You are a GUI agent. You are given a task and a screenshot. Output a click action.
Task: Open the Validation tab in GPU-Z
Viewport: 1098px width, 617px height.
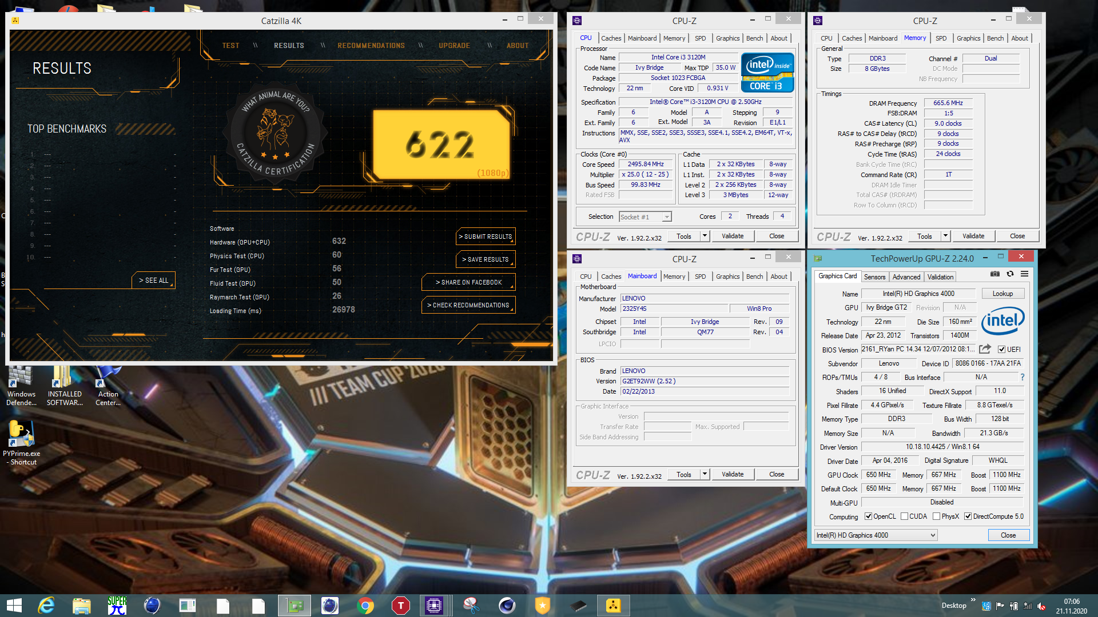(x=940, y=277)
